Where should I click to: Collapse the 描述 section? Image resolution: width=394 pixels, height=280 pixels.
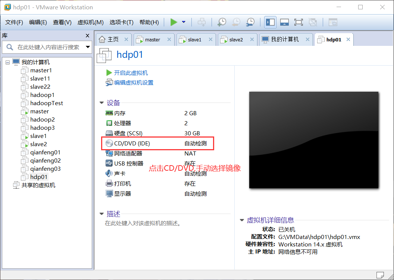(101, 214)
